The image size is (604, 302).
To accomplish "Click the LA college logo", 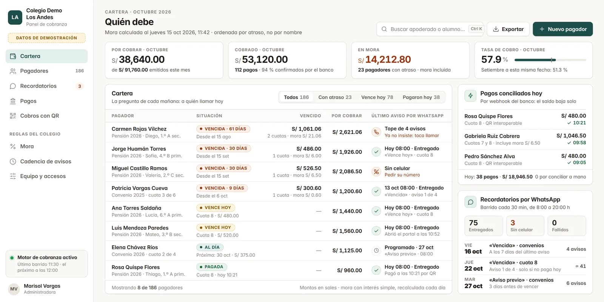I will 15,17.
